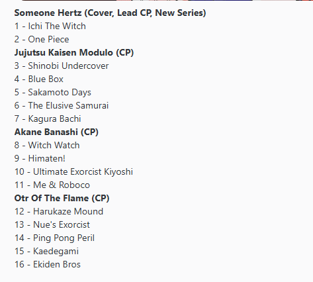Click the Kagura Bachi entry
The width and height of the screenshot is (313, 282).
point(48,119)
